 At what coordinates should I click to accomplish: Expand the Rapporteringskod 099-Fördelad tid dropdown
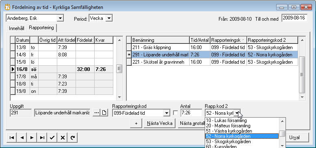[167, 113]
